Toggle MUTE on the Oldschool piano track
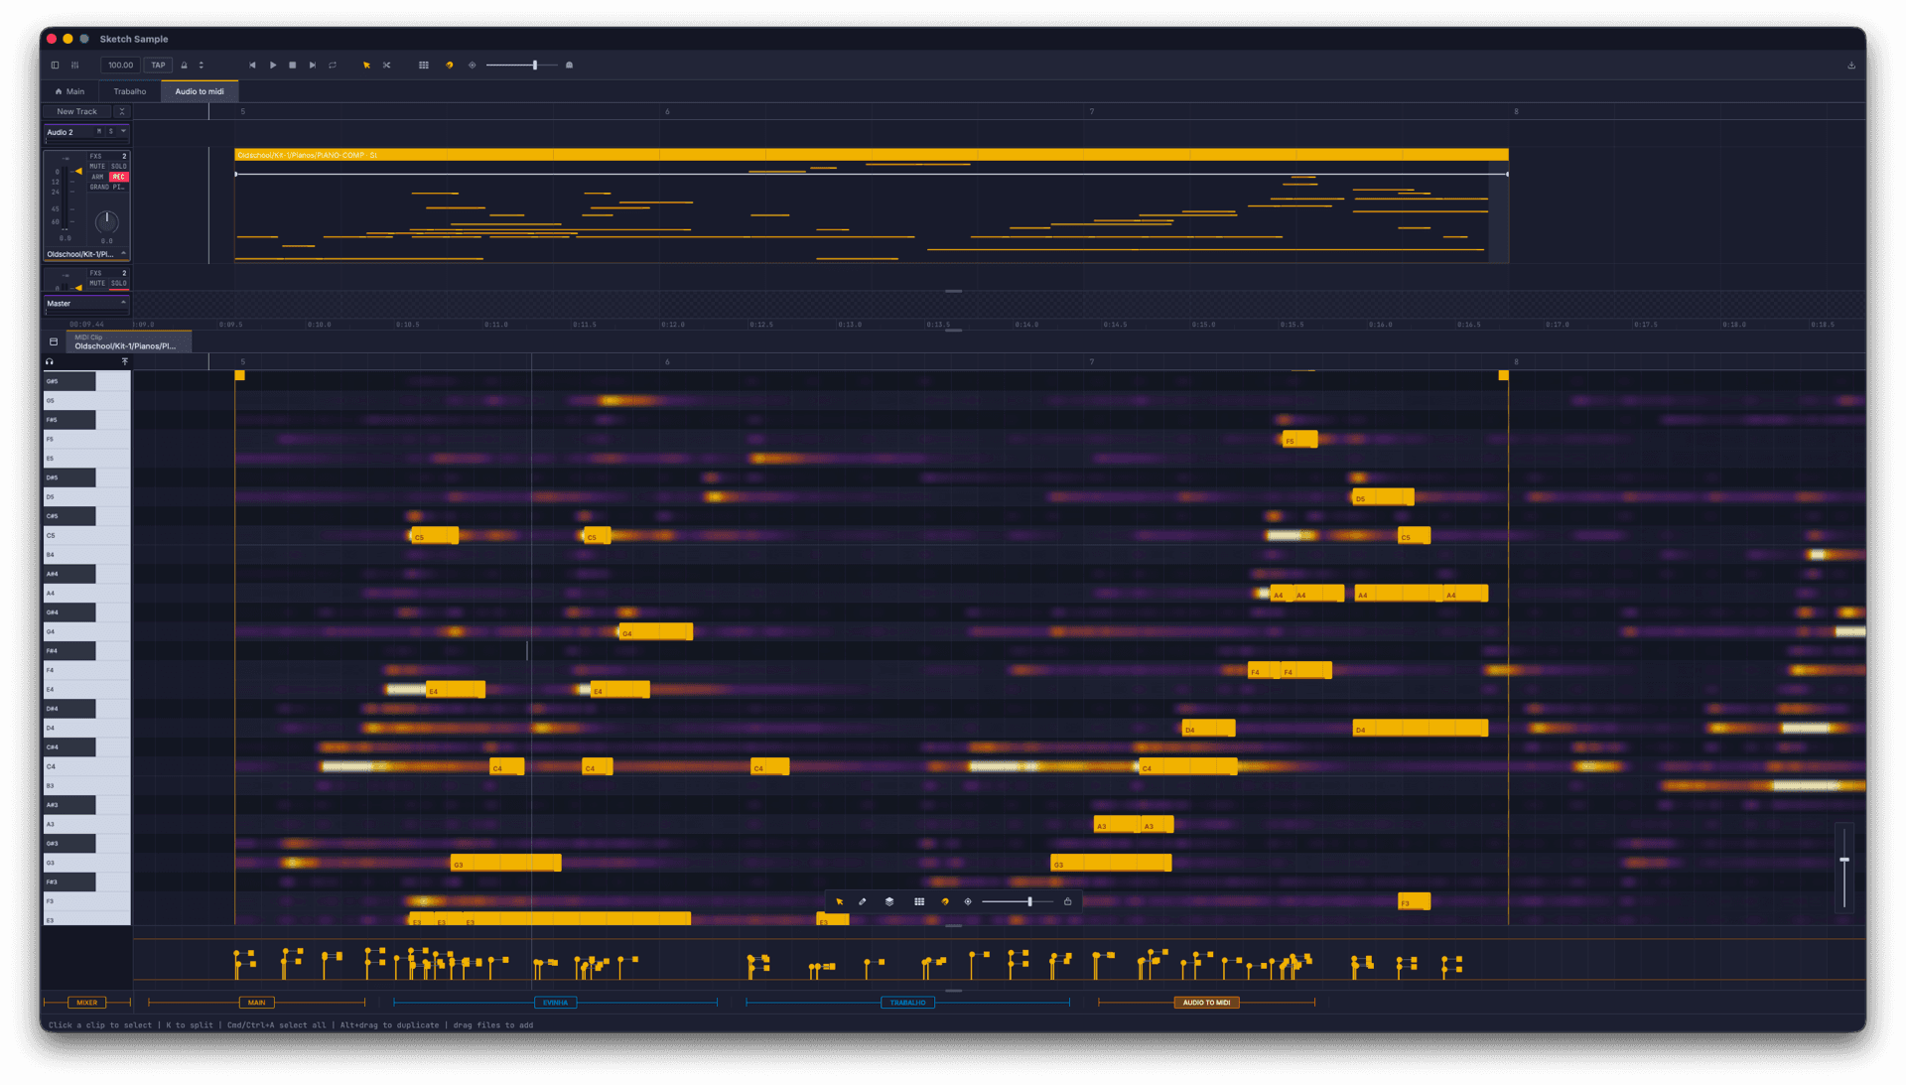The height and width of the screenshot is (1085, 1906). [x=97, y=167]
